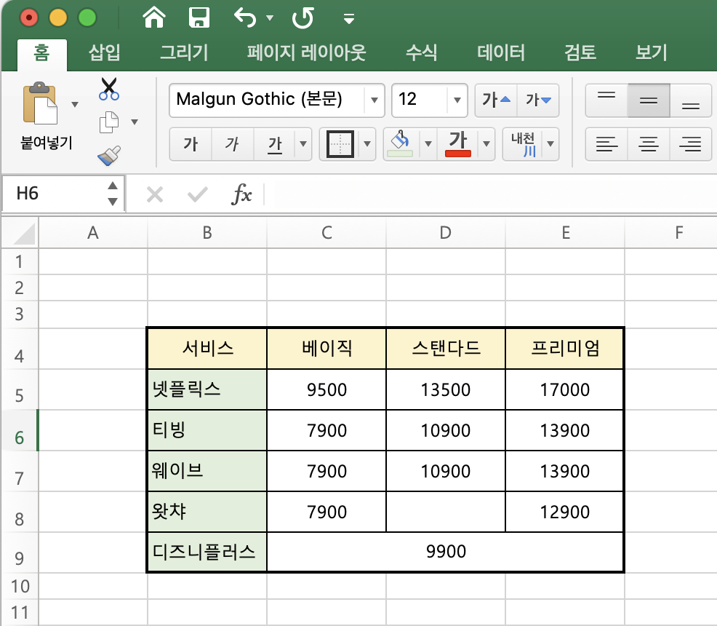This screenshot has width=717, height=626.
Task: Center text horizontally
Action: (649, 144)
